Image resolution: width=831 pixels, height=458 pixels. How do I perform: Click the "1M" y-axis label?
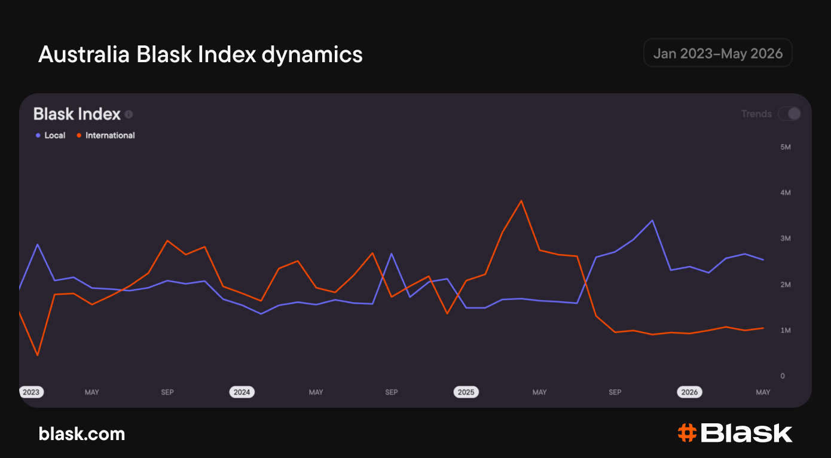786,330
